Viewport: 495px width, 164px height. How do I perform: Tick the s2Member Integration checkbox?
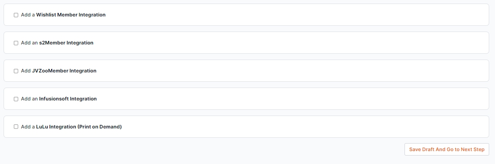16,43
